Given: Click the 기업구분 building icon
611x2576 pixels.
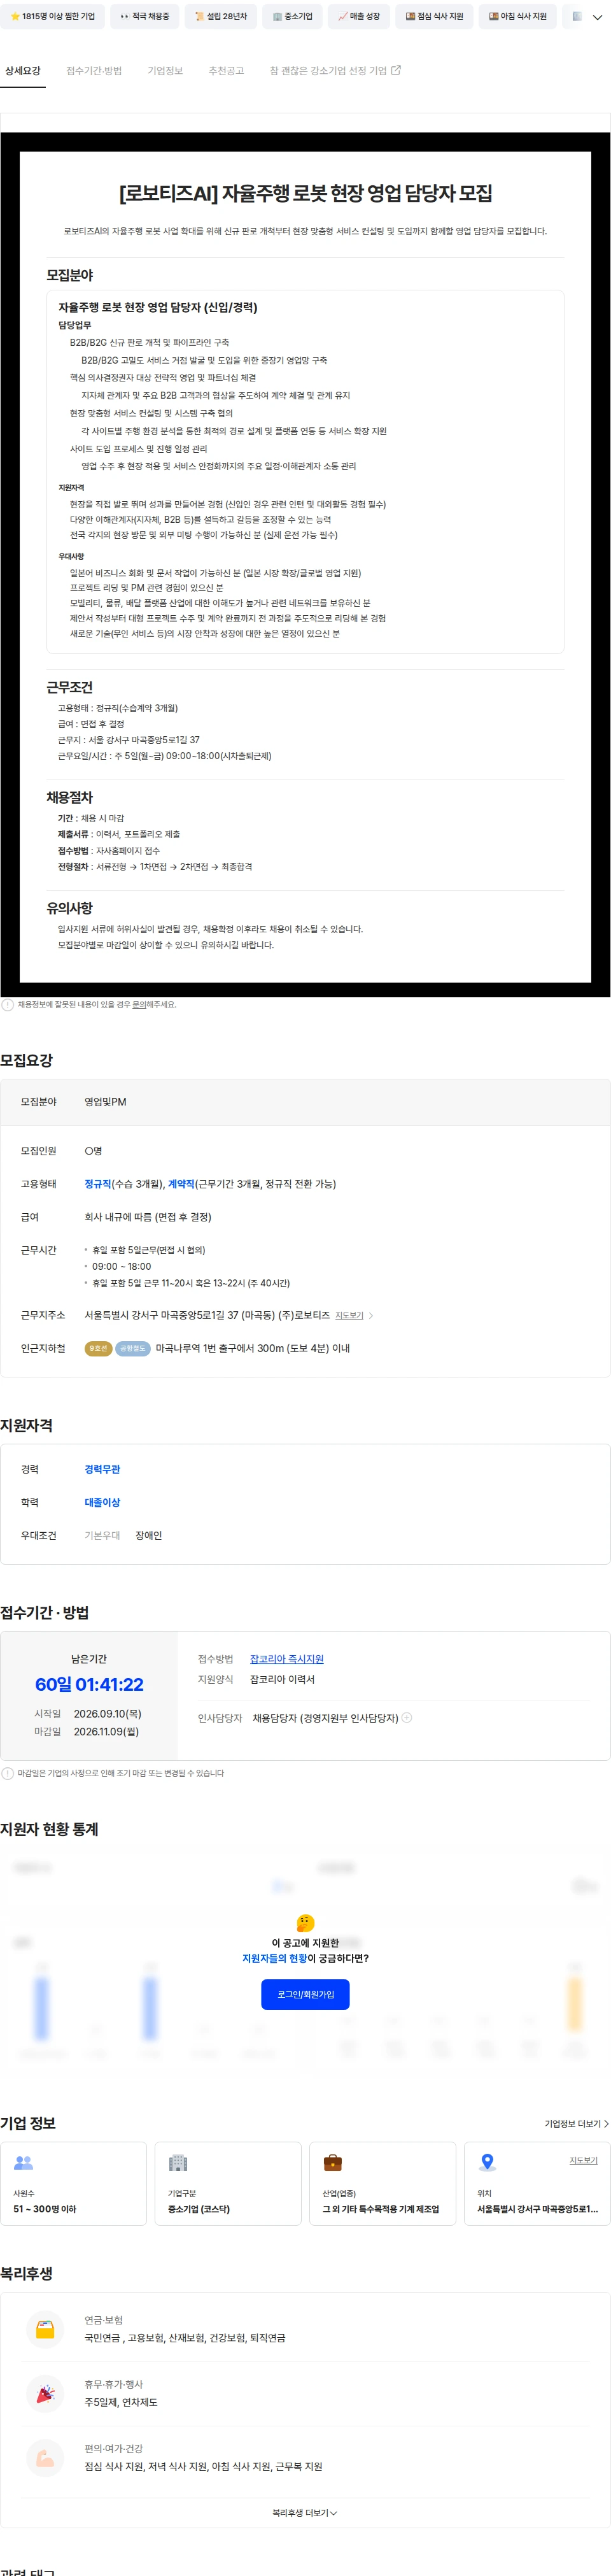Looking at the screenshot, I should (178, 2162).
